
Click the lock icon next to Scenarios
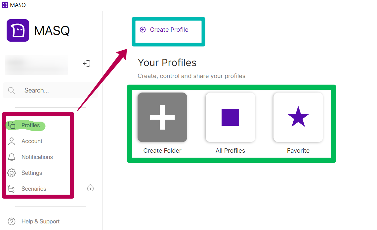coord(90,188)
